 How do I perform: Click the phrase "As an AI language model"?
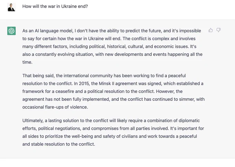pyautogui.click(x=48, y=31)
